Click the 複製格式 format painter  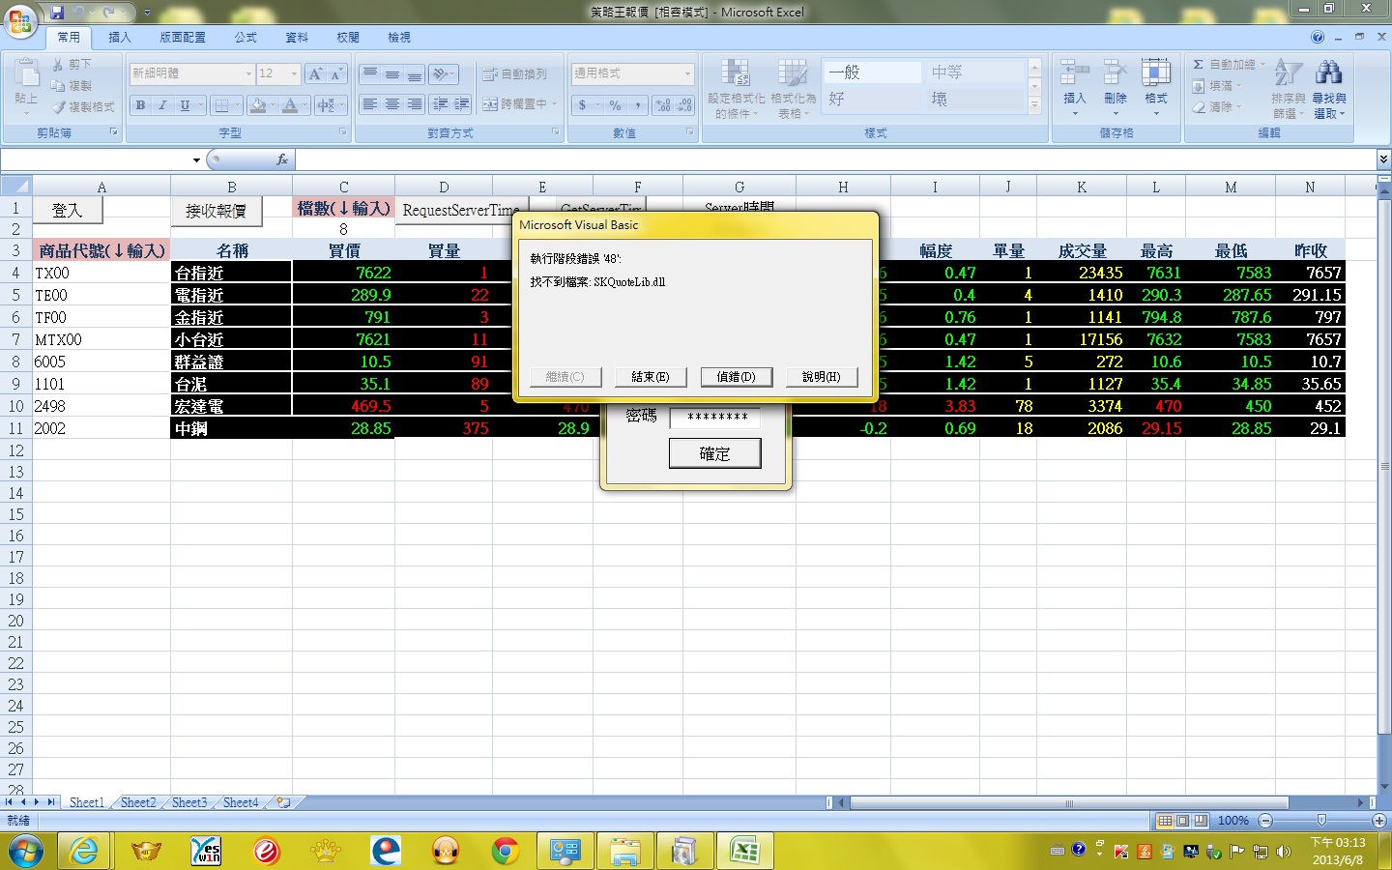[x=83, y=107]
